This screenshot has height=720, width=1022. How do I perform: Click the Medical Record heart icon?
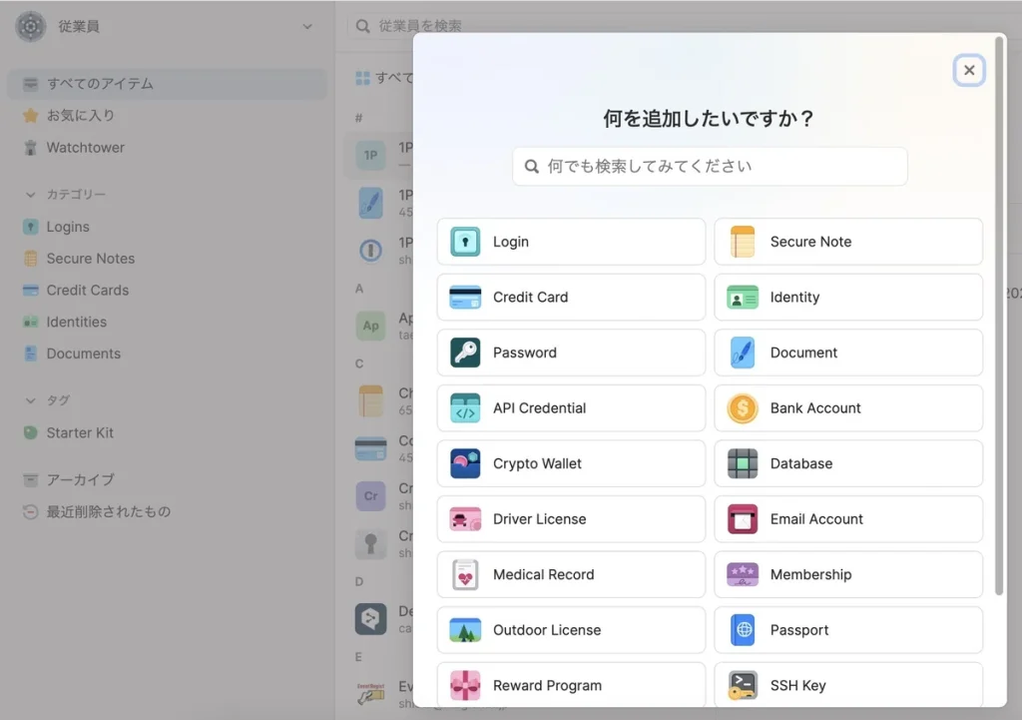click(465, 575)
